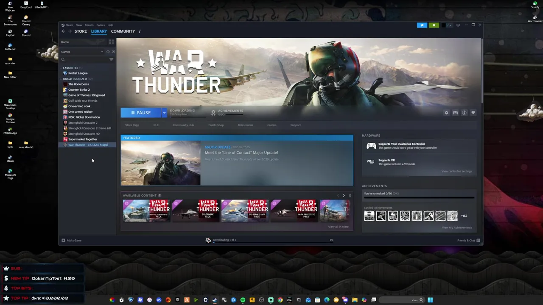This screenshot has width=543, height=305.
Task: Go forward with the Steam forward arrow
Action: click(70, 31)
